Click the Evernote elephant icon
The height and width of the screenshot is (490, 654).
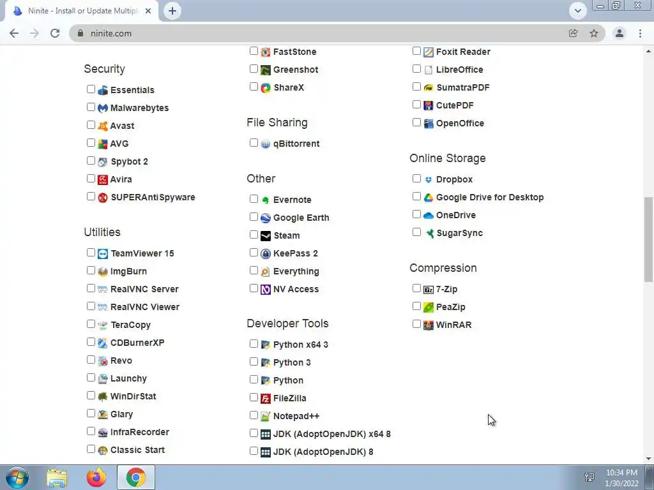click(266, 200)
